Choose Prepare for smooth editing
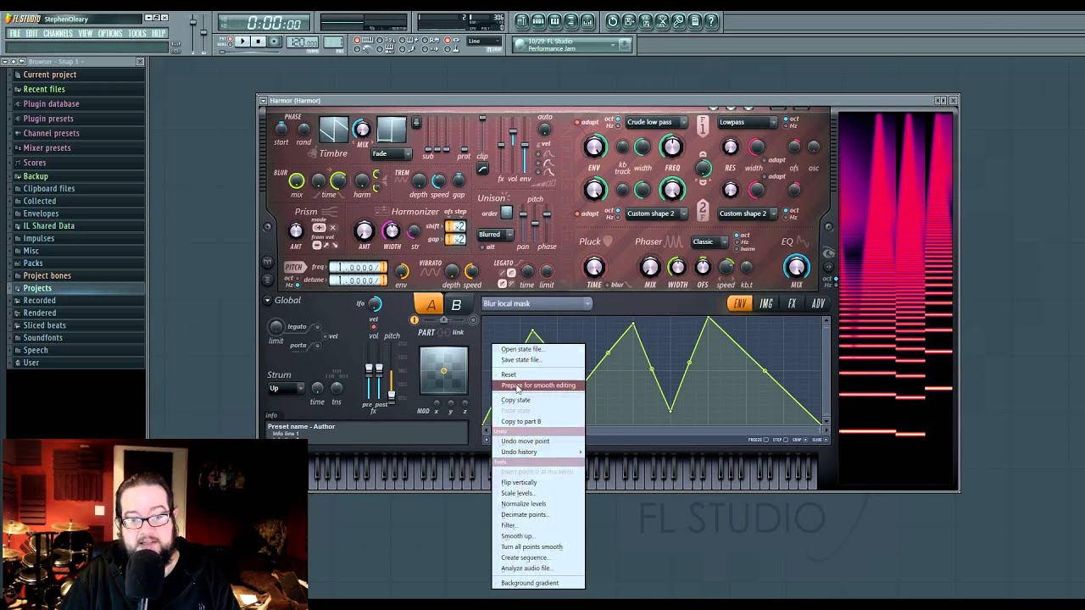 coord(537,385)
